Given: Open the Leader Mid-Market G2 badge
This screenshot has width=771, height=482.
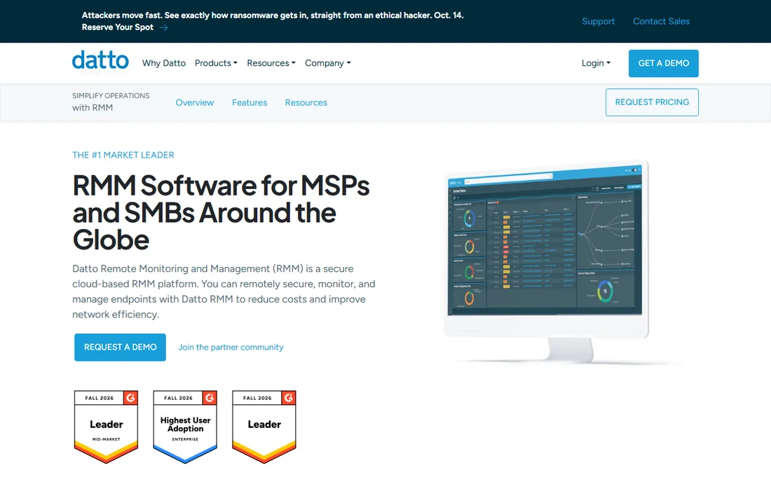Looking at the screenshot, I should [107, 427].
